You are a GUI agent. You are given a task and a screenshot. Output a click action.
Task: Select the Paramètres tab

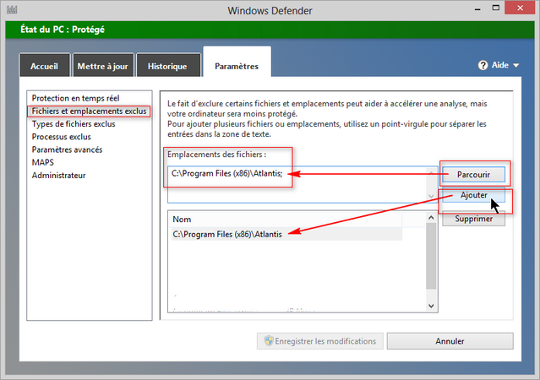point(237,63)
